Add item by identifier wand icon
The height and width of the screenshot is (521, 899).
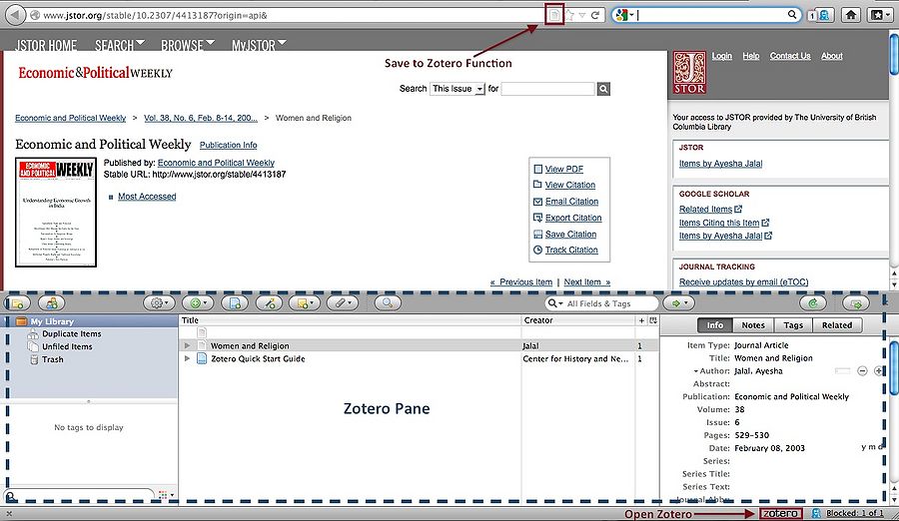(269, 303)
